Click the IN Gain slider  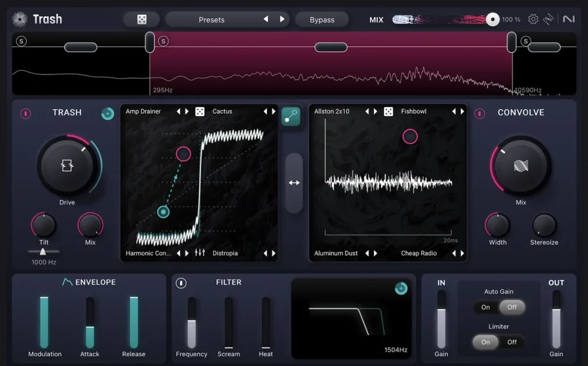tap(442, 320)
